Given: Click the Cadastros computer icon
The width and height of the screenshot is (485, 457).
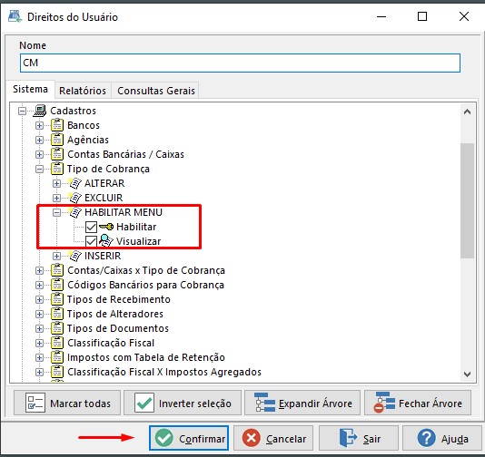Looking at the screenshot, I should 40,111.
